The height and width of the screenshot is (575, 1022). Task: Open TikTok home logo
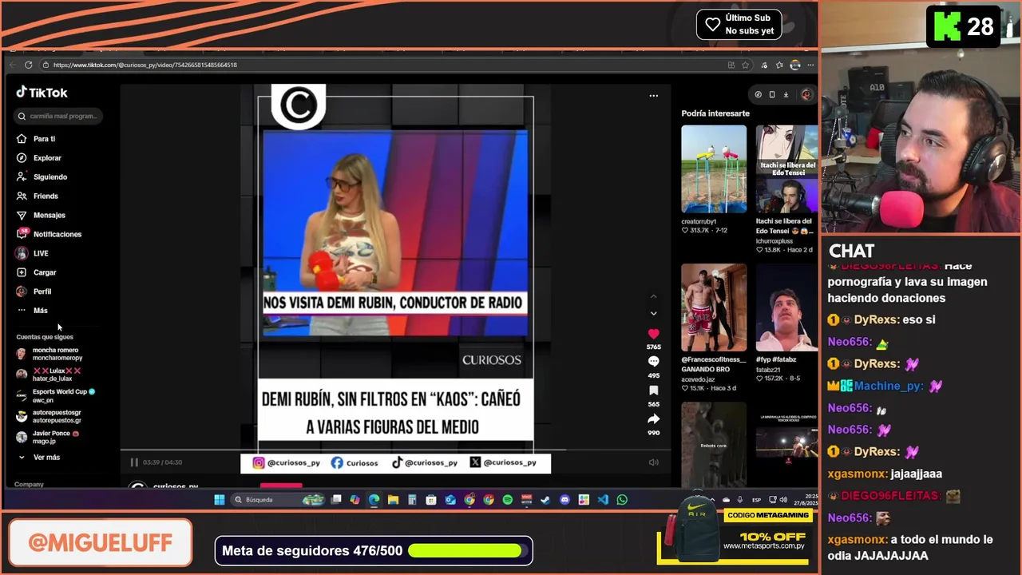pyautogui.click(x=42, y=93)
